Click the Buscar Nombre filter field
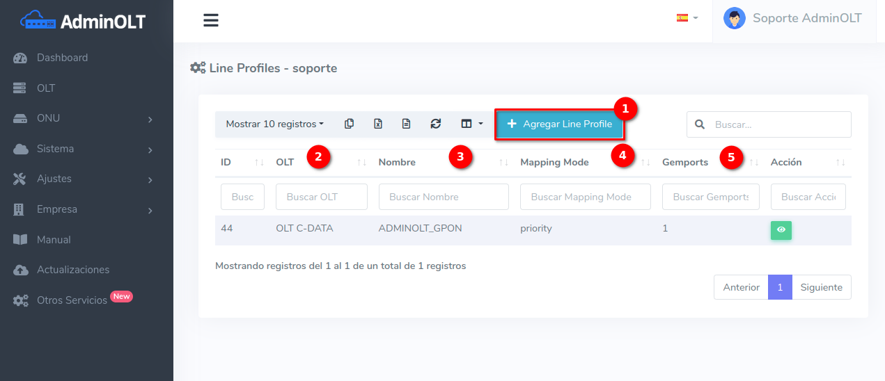 pyautogui.click(x=444, y=197)
